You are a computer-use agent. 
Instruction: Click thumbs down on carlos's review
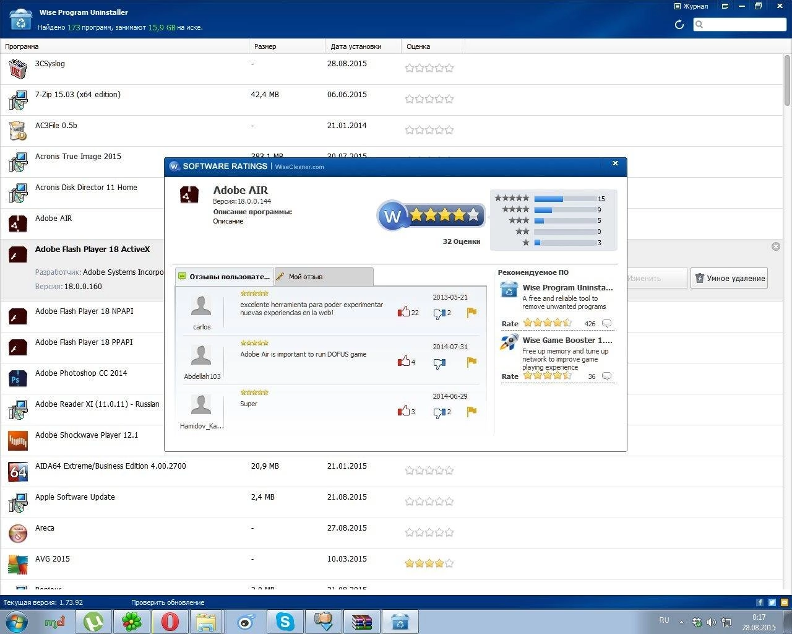(x=439, y=314)
